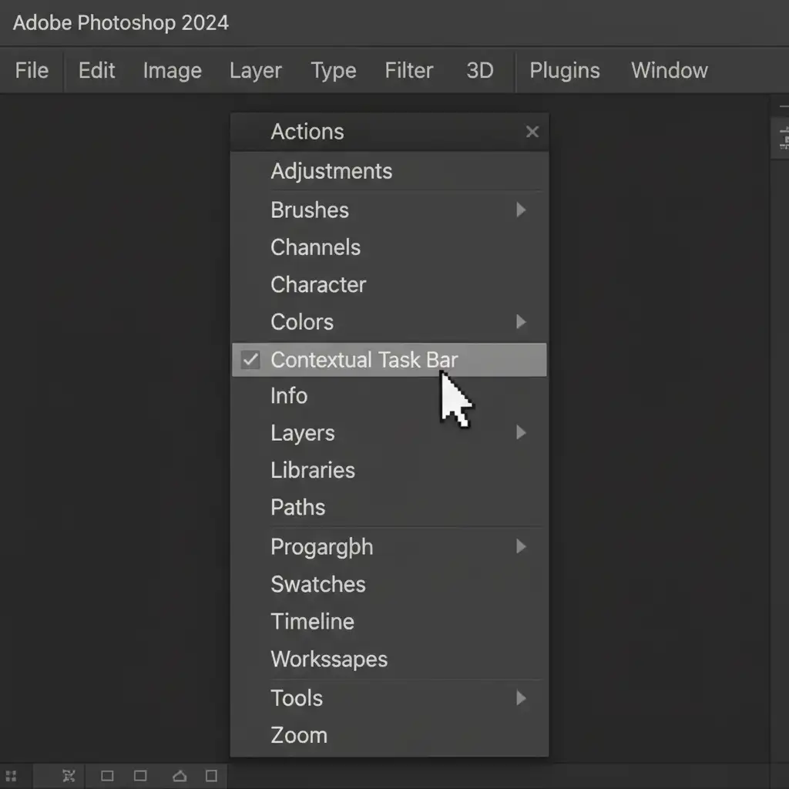Uncheck the Contextual Task Bar checkmark
Viewport: 789px width, 789px height.
click(250, 360)
